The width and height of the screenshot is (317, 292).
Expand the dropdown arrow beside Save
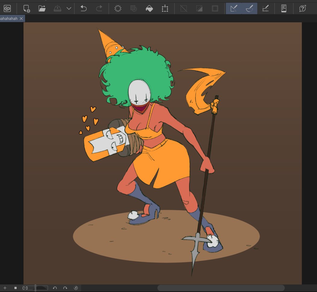coord(69,8)
